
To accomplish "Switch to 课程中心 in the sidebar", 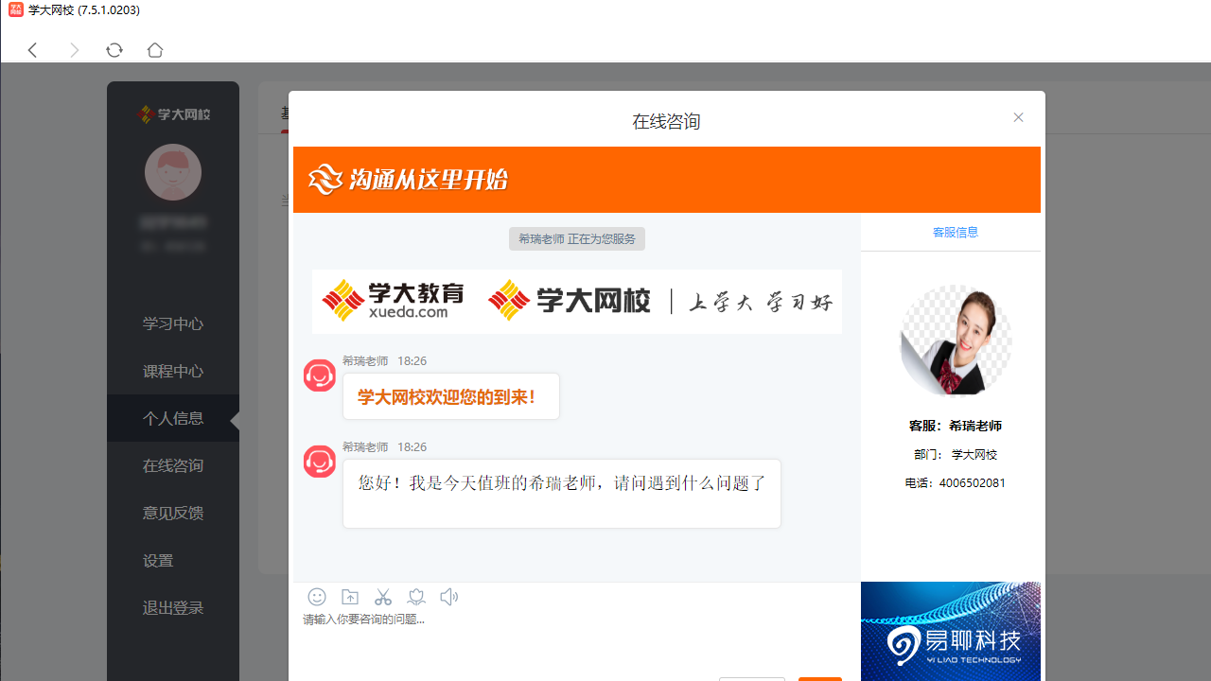I will [x=172, y=370].
